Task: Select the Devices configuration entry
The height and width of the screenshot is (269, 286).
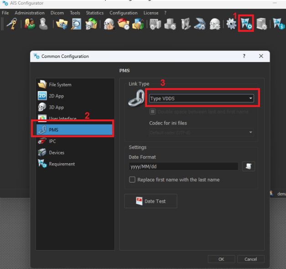Action: point(57,153)
